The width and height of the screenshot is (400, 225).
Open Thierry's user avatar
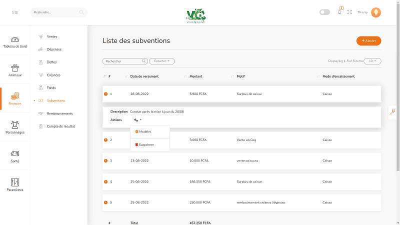[376, 12]
